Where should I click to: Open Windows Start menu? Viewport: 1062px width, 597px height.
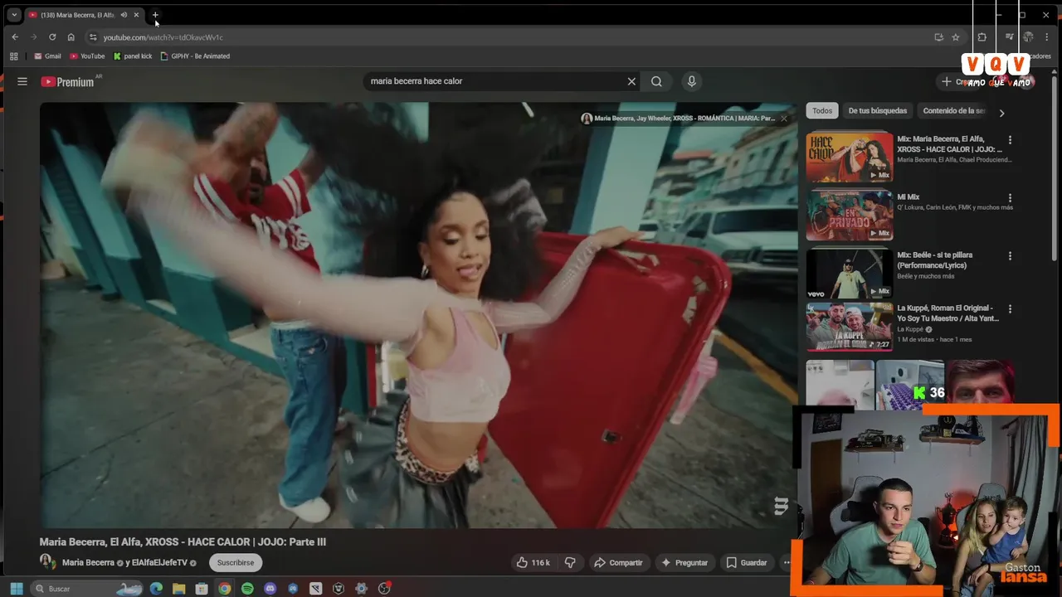16,589
